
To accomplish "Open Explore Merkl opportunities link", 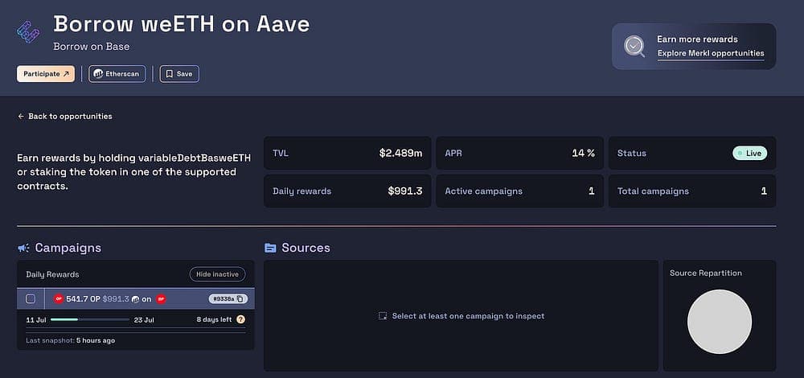I will click(711, 53).
